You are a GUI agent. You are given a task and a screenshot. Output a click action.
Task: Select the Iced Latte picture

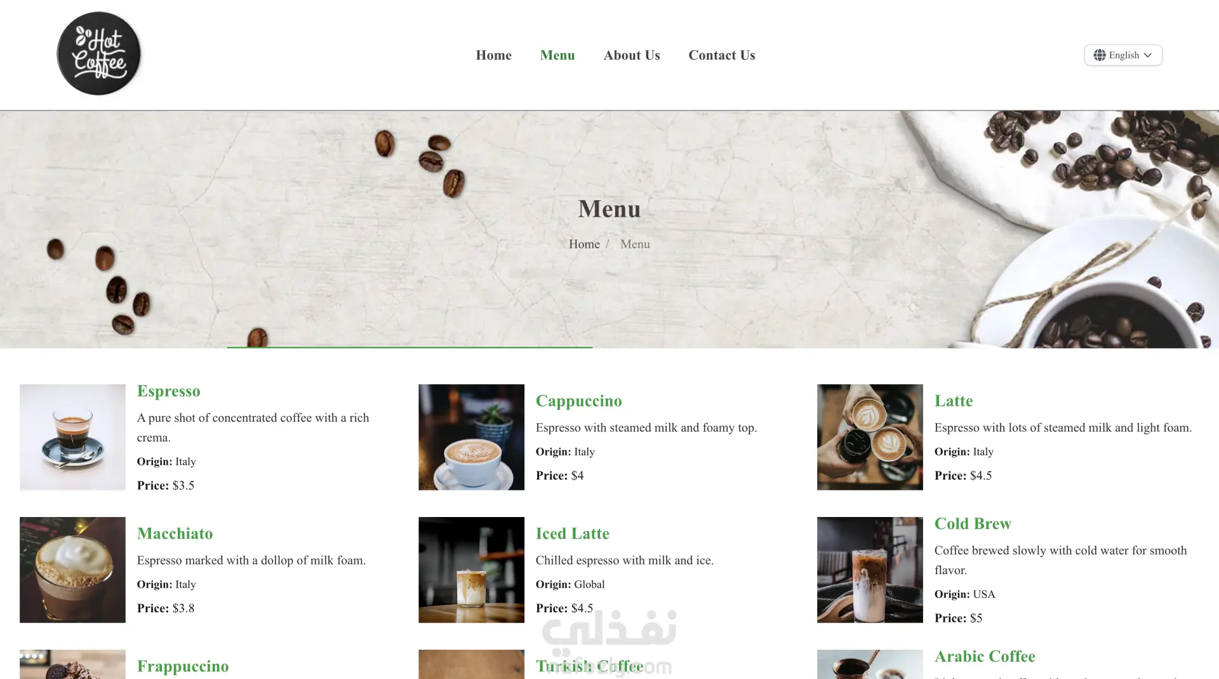point(471,570)
